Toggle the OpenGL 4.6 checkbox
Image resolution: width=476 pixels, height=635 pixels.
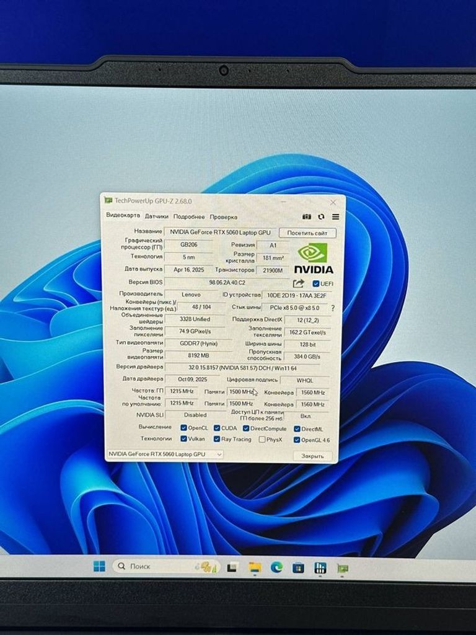click(x=297, y=440)
